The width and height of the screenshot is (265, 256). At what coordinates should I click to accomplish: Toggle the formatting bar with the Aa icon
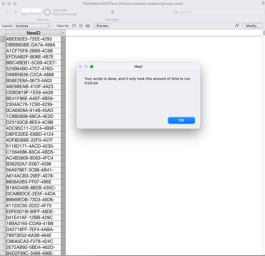(x=237, y=26)
